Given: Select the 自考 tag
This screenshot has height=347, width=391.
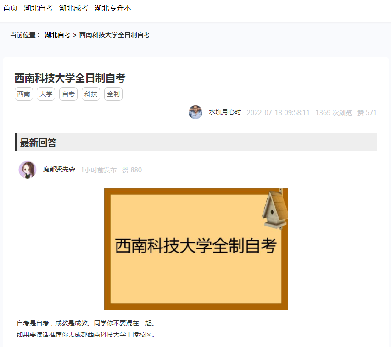Looking at the screenshot, I should tap(68, 94).
